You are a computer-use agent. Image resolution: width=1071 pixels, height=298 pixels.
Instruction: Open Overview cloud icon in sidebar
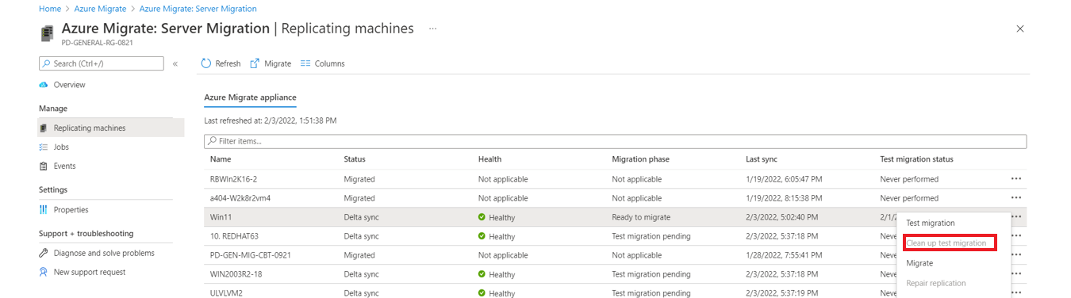tap(44, 85)
